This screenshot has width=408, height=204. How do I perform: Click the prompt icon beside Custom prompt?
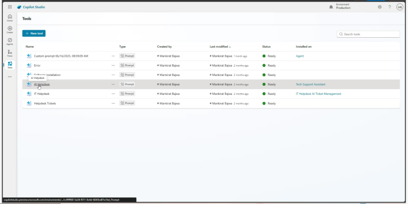pos(29,56)
